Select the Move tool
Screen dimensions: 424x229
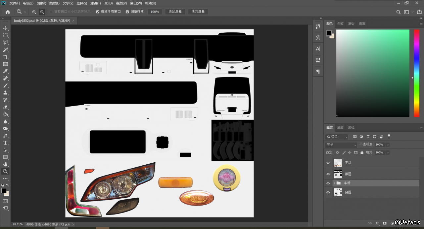tap(5, 28)
